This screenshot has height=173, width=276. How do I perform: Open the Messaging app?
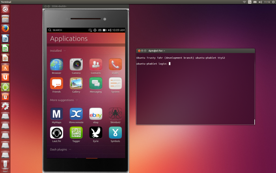tap(96, 83)
